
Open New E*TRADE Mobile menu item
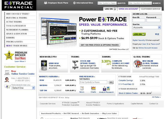20,46
